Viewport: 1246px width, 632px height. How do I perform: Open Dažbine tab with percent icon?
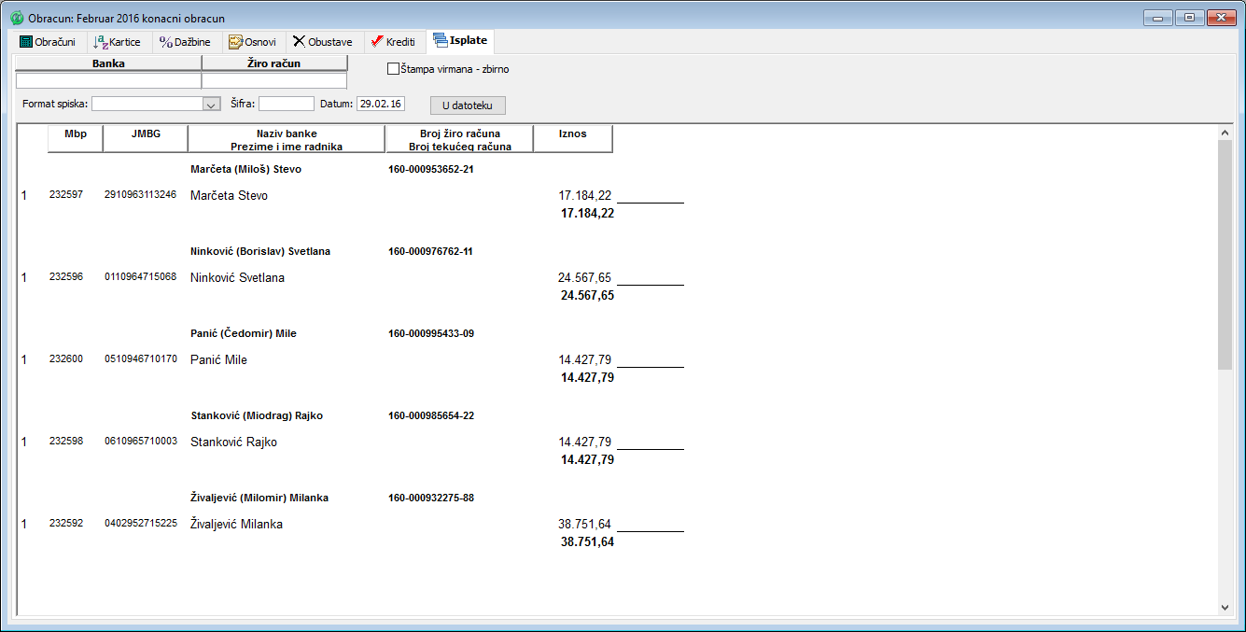point(166,42)
